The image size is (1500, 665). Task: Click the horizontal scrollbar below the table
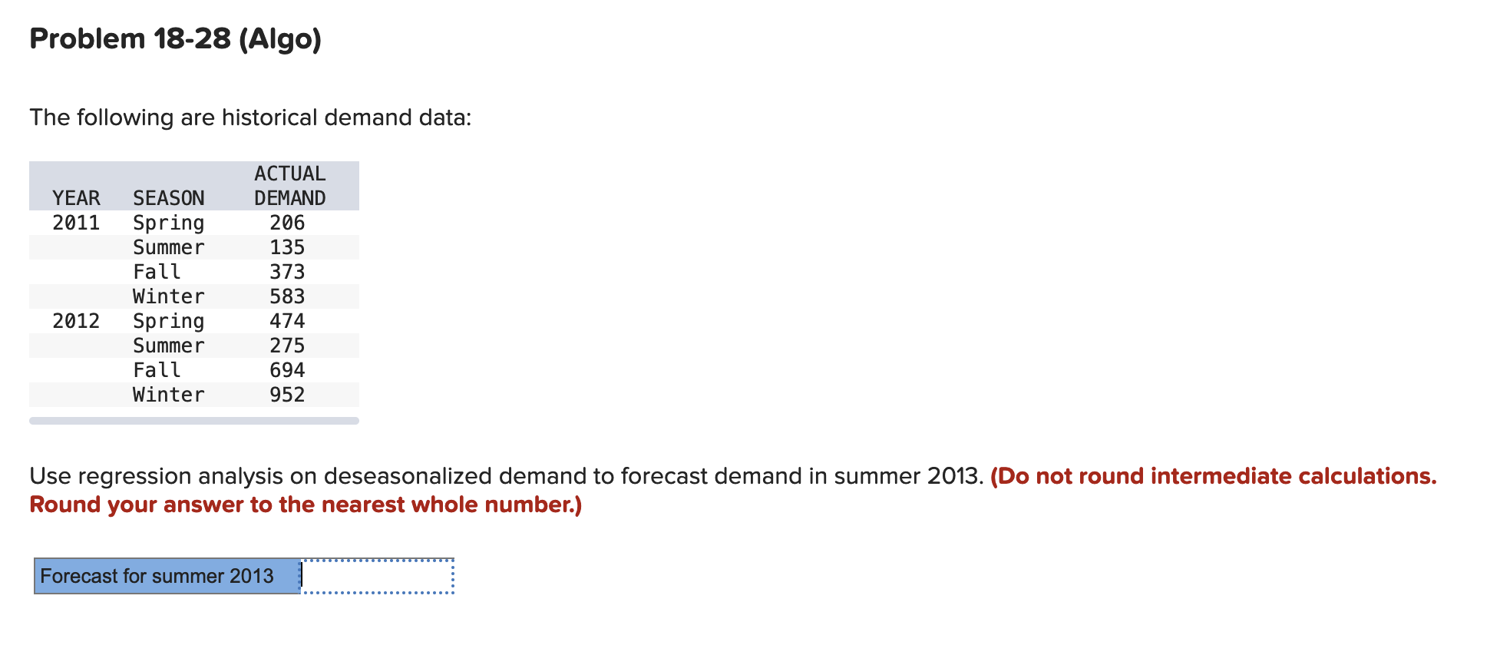click(x=193, y=420)
